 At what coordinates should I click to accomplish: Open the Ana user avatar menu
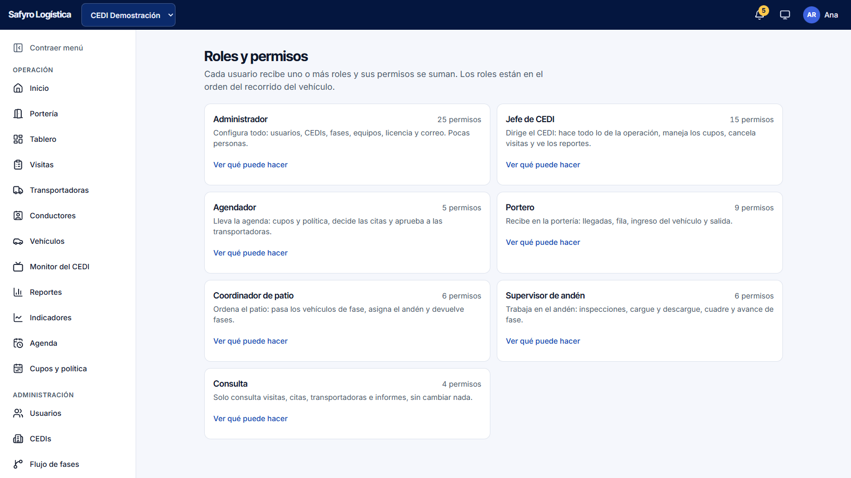(x=821, y=15)
